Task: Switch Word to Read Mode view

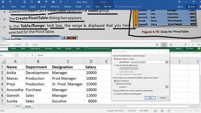Action: [157, 45]
